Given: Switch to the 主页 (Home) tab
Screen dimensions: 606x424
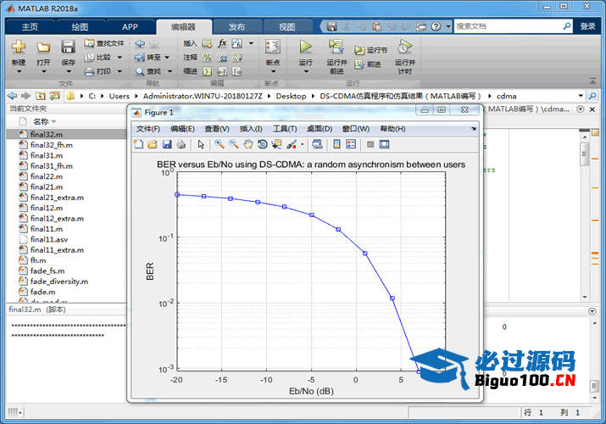Looking at the screenshot, I should [x=30, y=26].
